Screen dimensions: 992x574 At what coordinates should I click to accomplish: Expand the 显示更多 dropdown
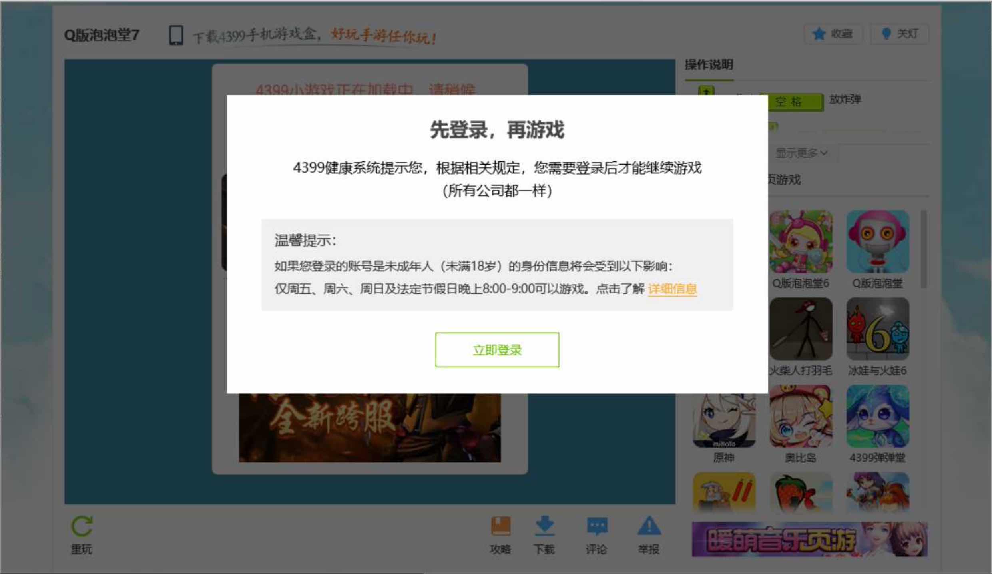click(x=801, y=153)
